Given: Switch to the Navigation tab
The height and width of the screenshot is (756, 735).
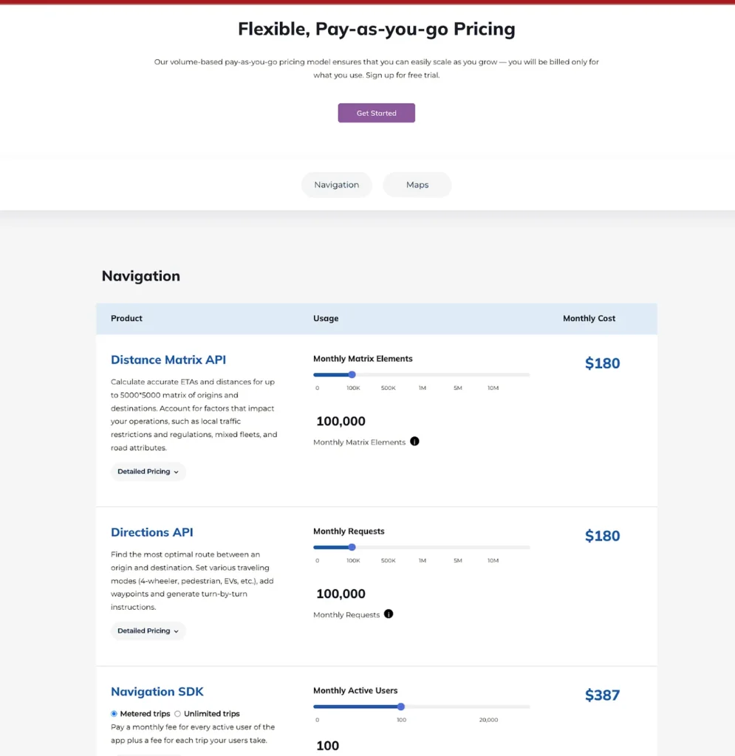Looking at the screenshot, I should 336,185.
